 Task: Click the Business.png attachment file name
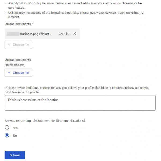[35, 34]
